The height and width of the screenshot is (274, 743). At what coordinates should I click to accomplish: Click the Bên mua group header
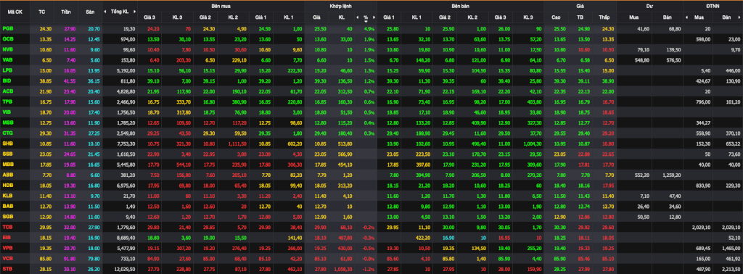[221, 6]
